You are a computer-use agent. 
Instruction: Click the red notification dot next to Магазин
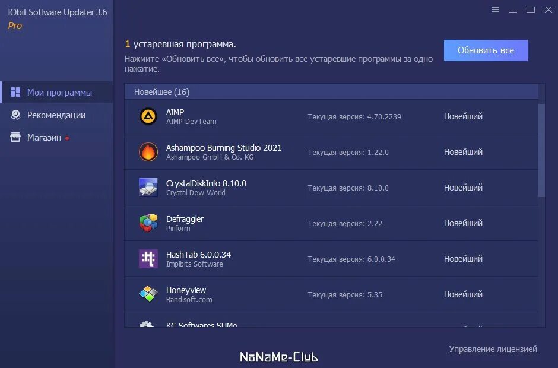point(67,138)
